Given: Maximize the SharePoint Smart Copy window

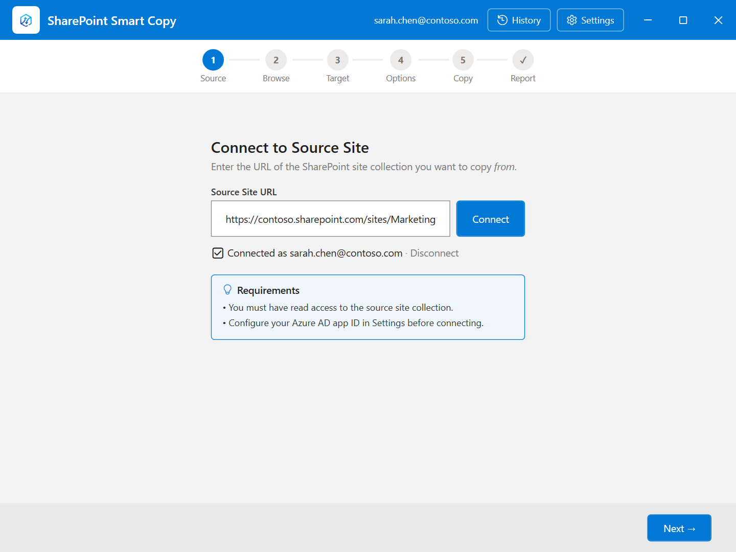Looking at the screenshot, I should (x=683, y=20).
